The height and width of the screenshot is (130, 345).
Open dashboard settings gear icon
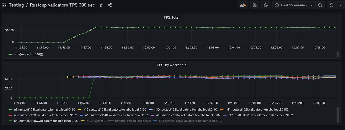[x=266, y=5]
